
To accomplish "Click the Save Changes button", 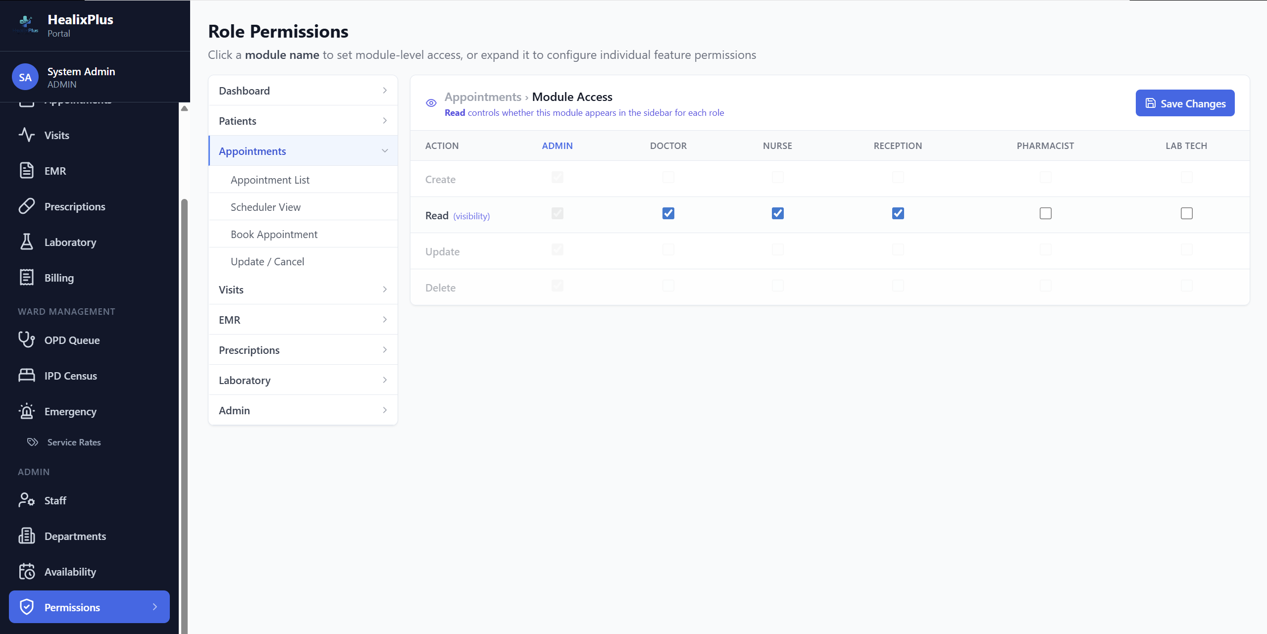I will coord(1185,103).
